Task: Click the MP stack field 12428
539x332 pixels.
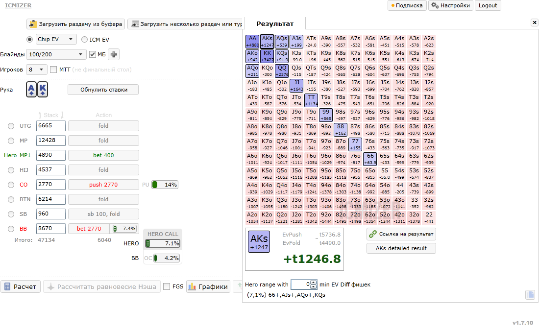Action: [x=50, y=141]
